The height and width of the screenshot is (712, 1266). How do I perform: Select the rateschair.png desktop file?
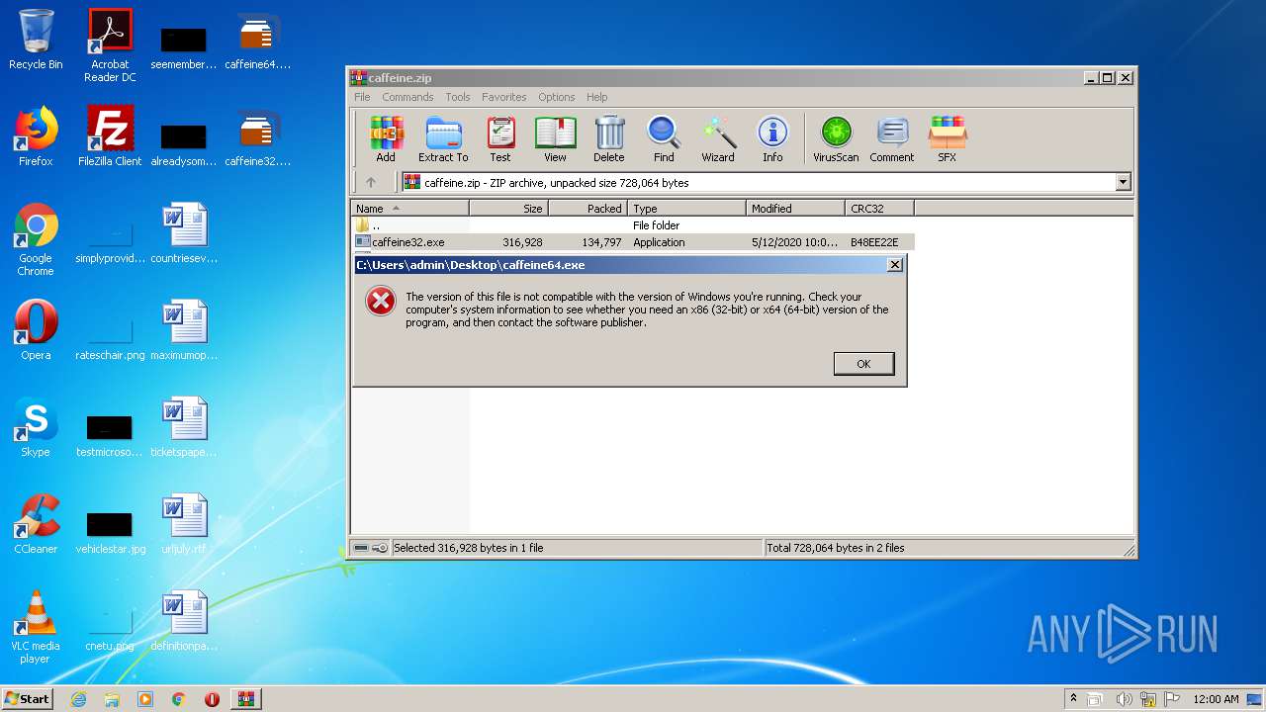[x=110, y=336]
